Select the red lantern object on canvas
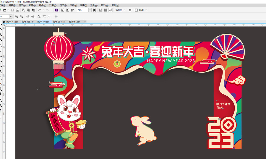This screenshot has width=266, height=159. tap(59, 48)
